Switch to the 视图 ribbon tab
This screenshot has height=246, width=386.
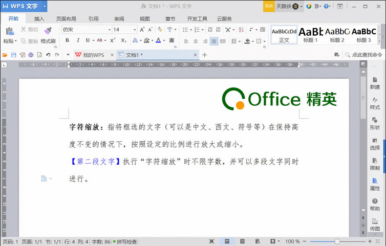tap(144, 19)
